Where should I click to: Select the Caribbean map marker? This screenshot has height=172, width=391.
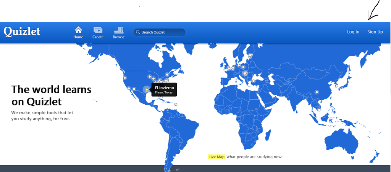(x=176, y=104)
